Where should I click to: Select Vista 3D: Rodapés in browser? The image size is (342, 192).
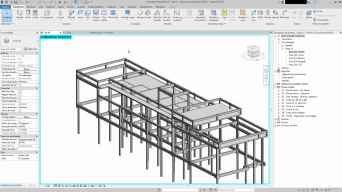pos(297,62)
